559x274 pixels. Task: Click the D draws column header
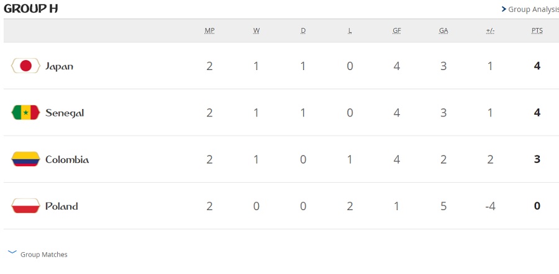point(303,31)
